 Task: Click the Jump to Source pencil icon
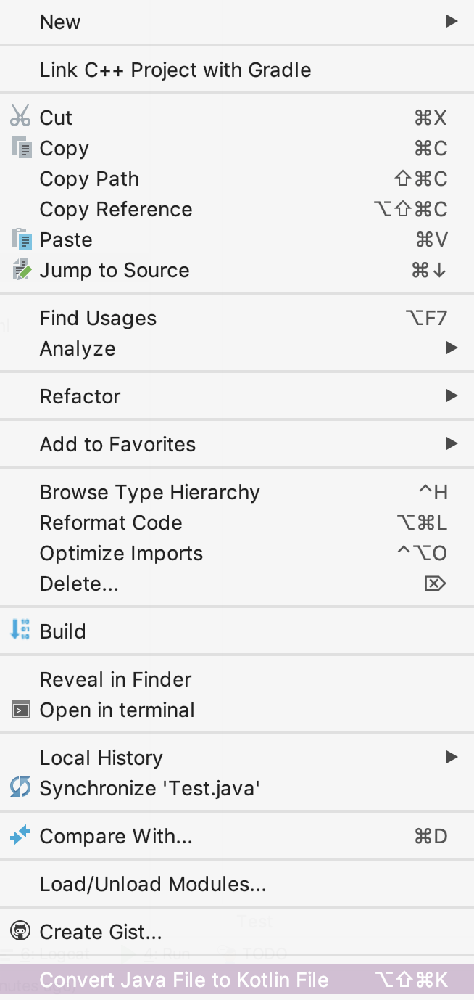pos(21,270)
